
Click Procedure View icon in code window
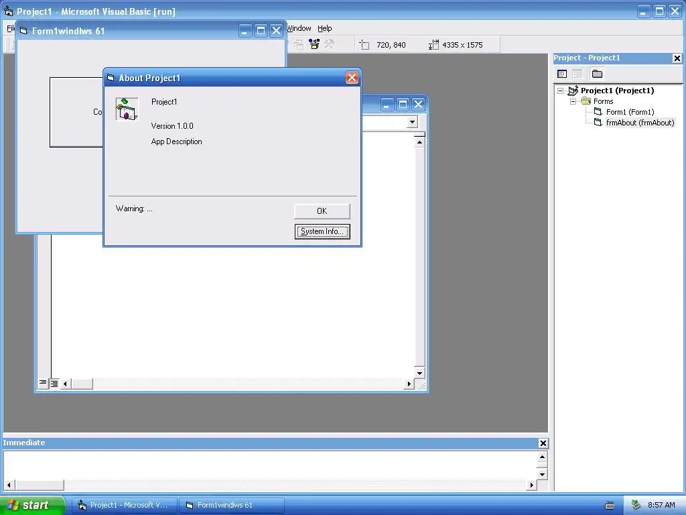pyautogui.click(x=42, y=384)
